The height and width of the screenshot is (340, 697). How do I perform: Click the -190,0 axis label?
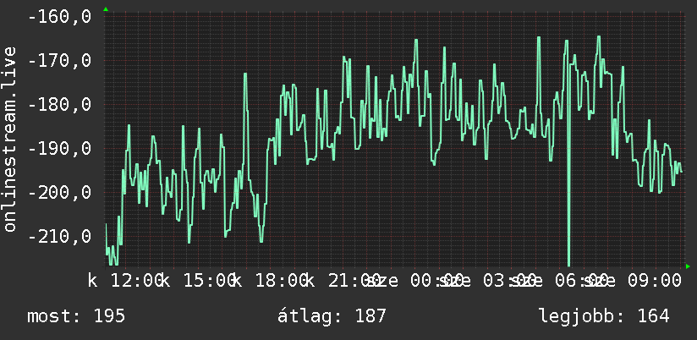click(x=59, y=148)
